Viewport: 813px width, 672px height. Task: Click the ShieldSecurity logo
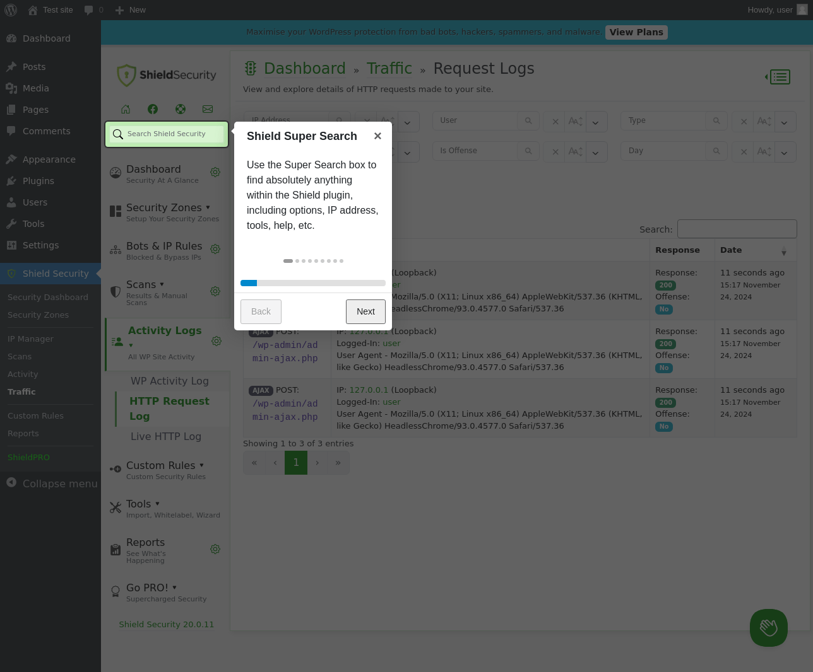167,75
